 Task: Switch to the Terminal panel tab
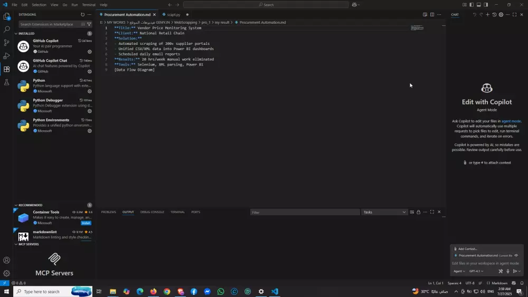point(177,212)
